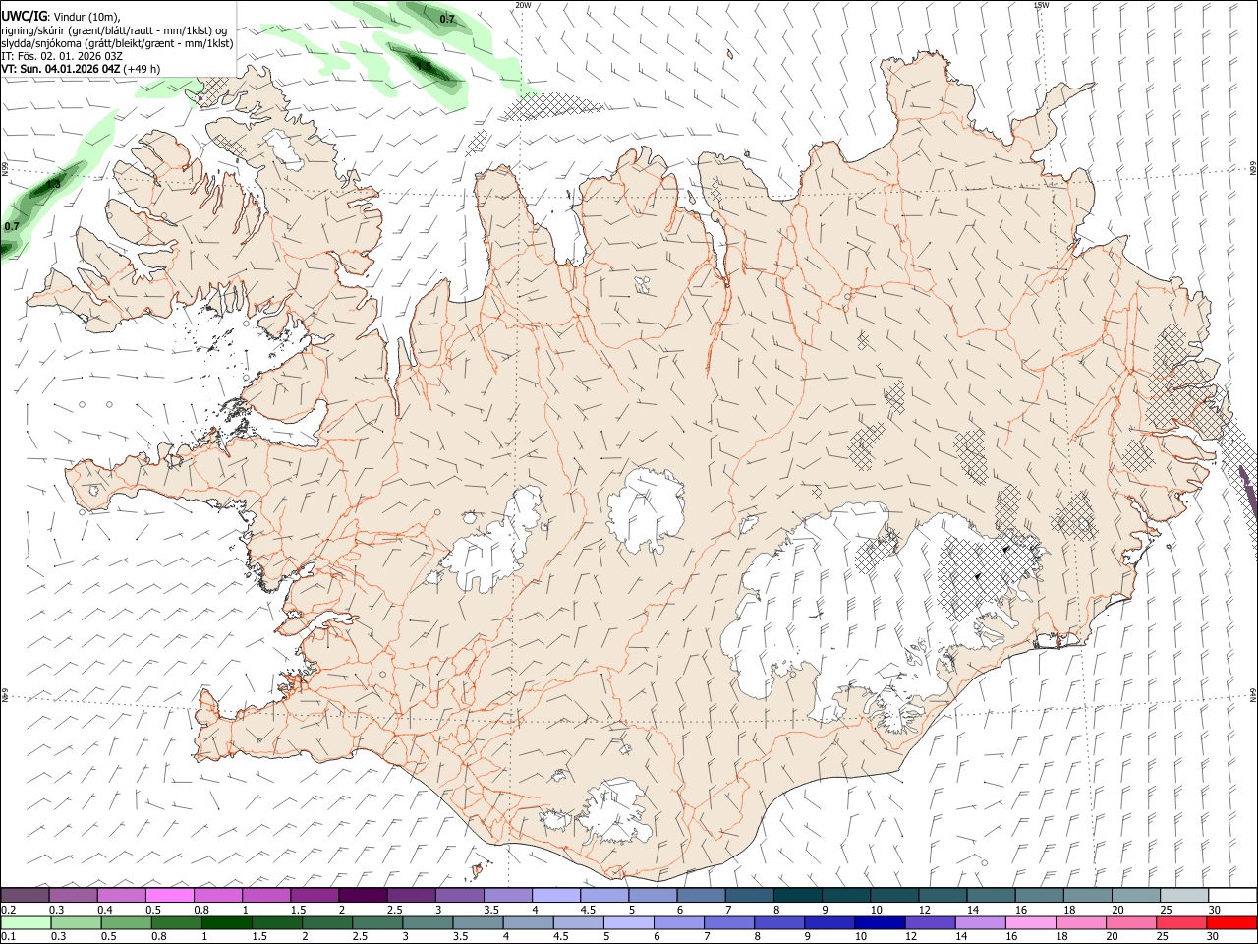Click the 'IT: Fös. 02. 01. 2026 03Z' line
This screenshot has width=1258, height=944.
62,56
